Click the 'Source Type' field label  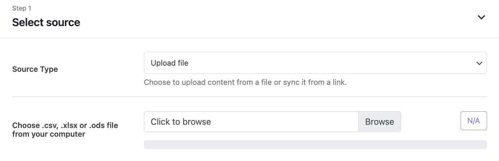click(x=35, y=69)
